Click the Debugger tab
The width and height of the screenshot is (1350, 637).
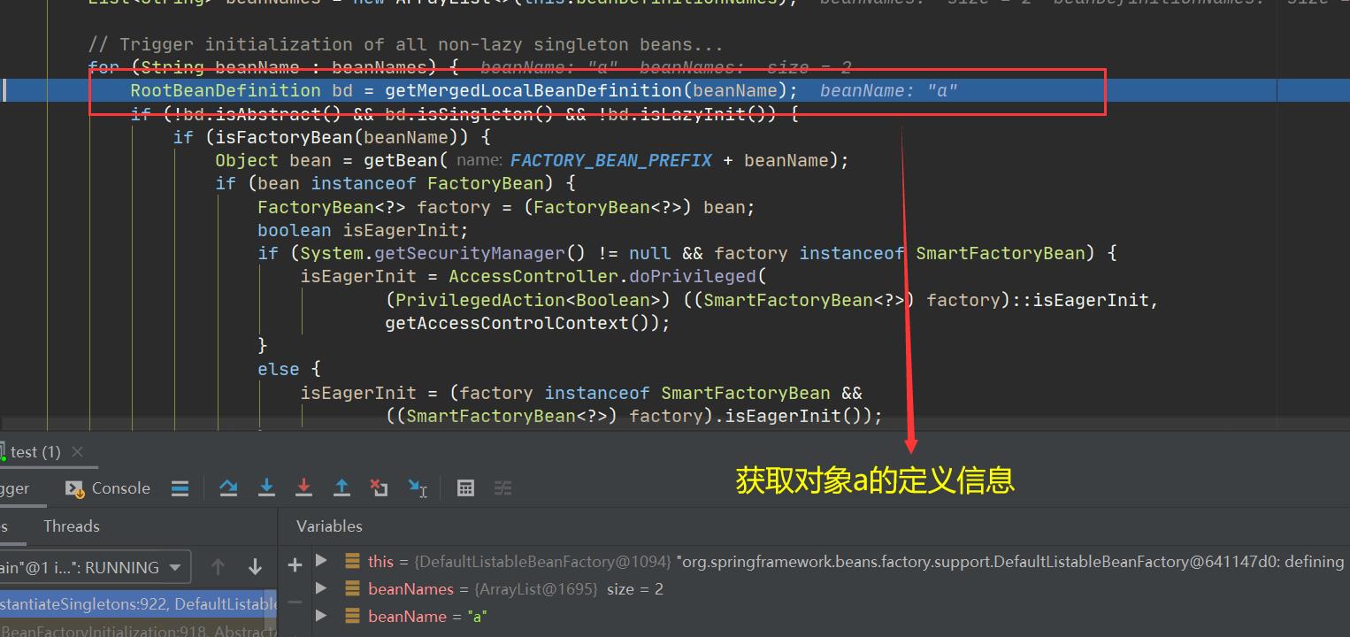tap(15, 488)
